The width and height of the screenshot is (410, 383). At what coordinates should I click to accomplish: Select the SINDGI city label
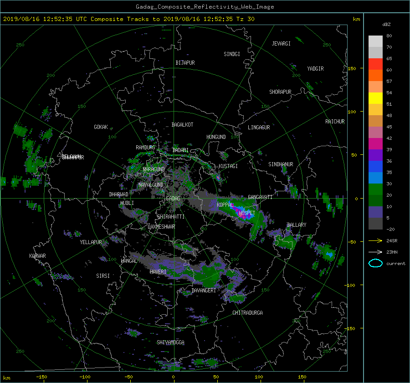pyautogui.click(x=232, y=54)
